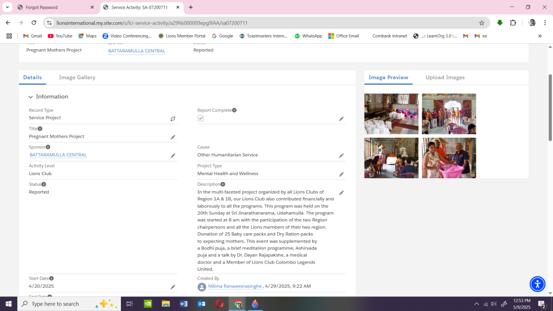Screen dimensions: 553x311
Task: Show info tooltip for Status
Action: pos(44,184)
